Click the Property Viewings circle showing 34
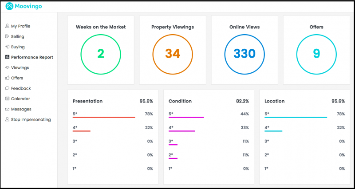This screenshot has height=189, width=355. (173, 54)
